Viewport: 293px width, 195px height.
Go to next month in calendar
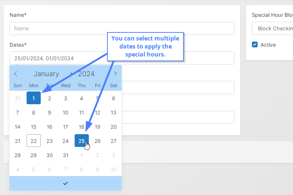coord(115,74)
